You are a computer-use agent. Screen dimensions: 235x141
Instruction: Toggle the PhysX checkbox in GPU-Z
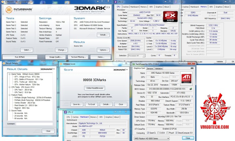click(167, 133)
